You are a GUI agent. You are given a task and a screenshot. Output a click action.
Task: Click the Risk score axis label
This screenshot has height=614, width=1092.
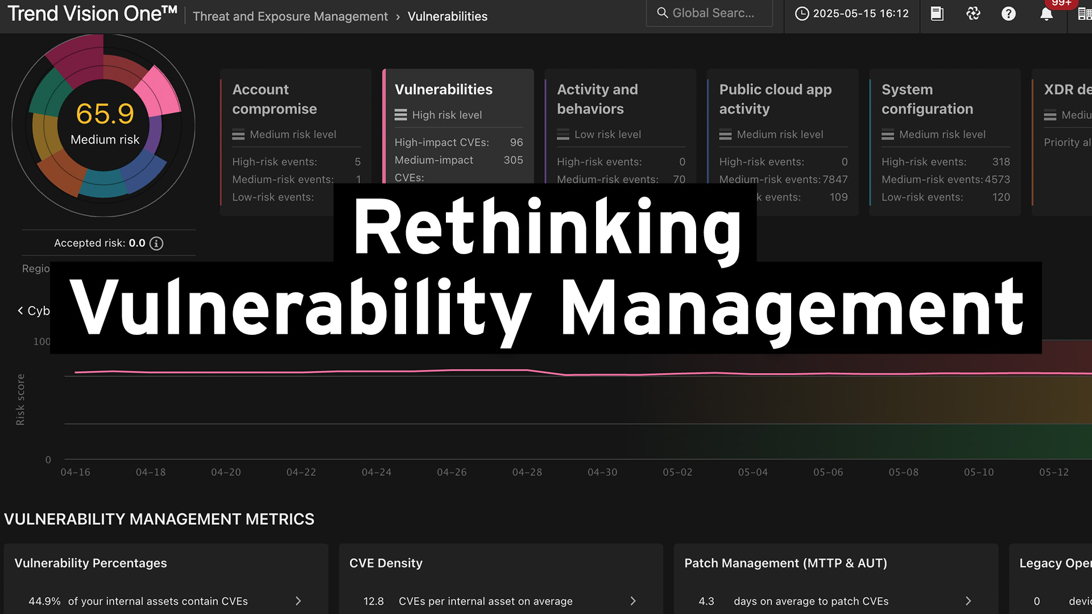20,399
